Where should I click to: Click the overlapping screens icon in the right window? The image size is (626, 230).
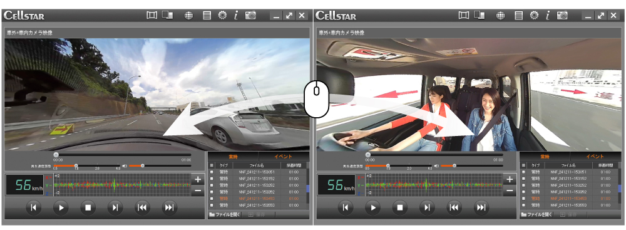[479, 15]
